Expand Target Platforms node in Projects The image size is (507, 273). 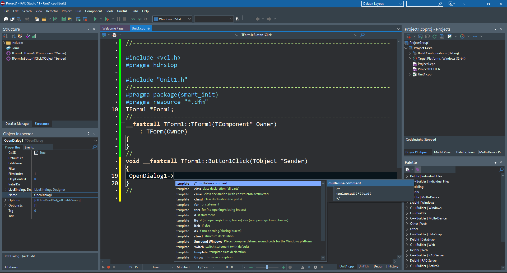pyautogui.click(x=410, y=59)
